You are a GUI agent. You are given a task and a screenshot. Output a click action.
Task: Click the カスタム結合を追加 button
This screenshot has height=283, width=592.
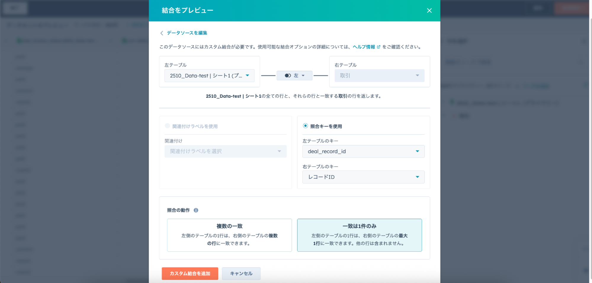(x=190, y=274)
